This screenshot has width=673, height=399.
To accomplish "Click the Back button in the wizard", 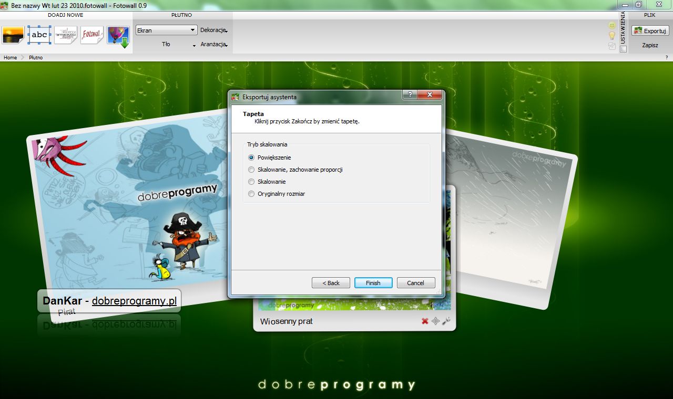I will (331, 283).
